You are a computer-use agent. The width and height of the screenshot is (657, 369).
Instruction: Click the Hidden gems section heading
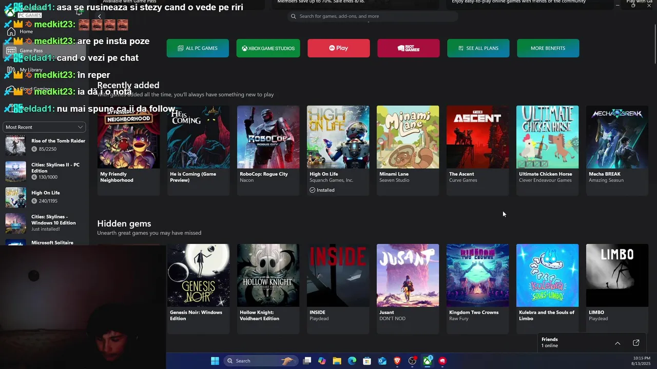[x=124, y=223]
